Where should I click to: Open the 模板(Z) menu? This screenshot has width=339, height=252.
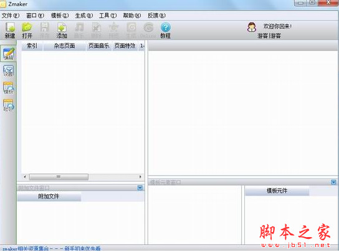pyautogui.click(x=60, y=16)
